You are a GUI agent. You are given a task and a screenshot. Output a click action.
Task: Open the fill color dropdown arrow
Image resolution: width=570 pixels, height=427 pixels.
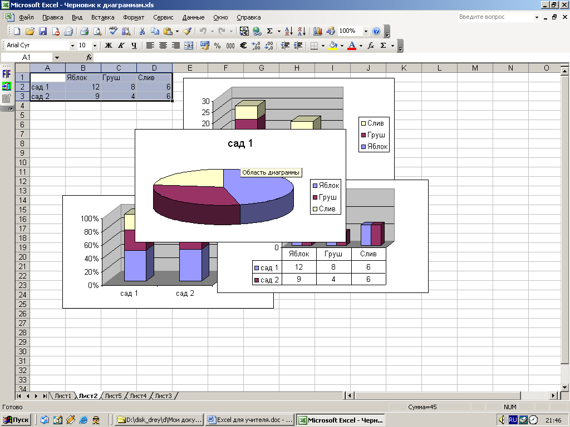(342, 46)
